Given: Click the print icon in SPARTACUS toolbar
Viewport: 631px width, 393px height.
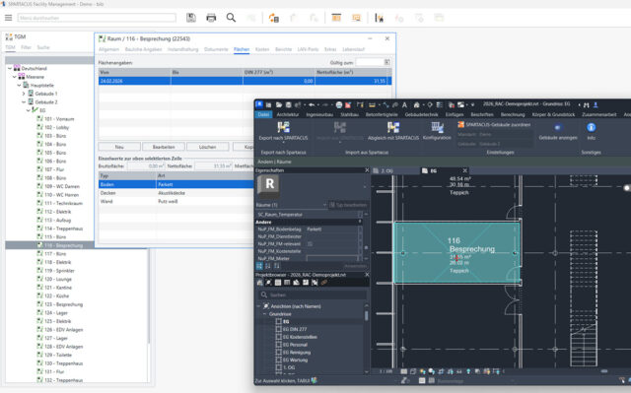Looking at the screenshot, I should click(211, 18).
